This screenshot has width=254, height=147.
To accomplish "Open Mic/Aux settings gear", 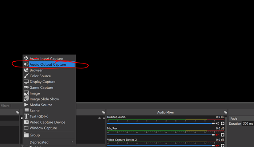I will (x=223, y=135).
